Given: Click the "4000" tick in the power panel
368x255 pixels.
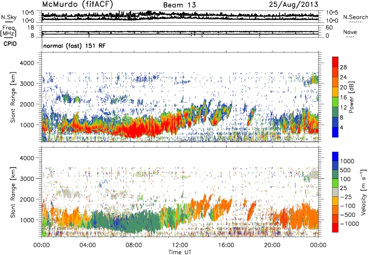Looking at the screenshot, I should 28,63.
